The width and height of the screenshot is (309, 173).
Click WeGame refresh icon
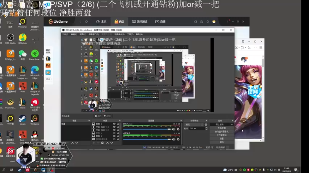(86, 22)
